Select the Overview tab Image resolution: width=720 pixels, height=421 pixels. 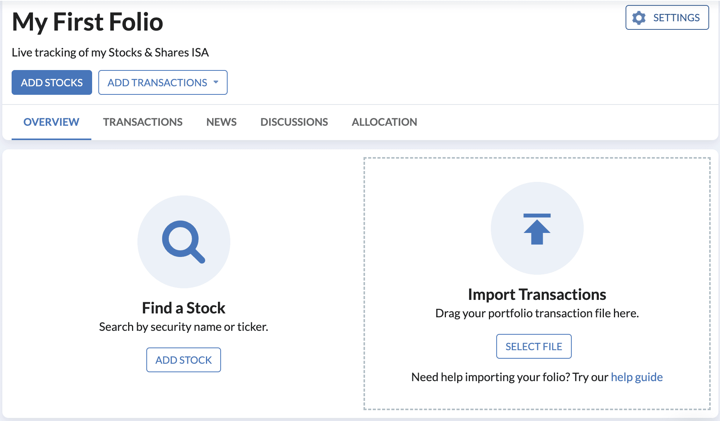point(51,122)
